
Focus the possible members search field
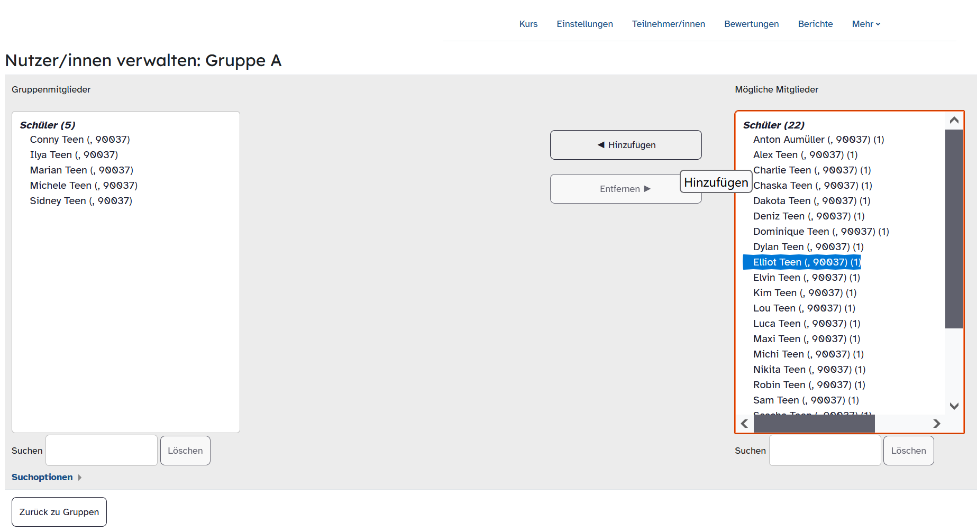click(x=824, y=451)
